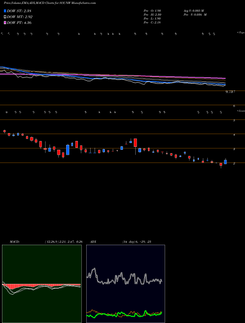This screenshot has width=245, height=323.
Task: Click the 'Pre V: 0.036 M' volume text
Action: tap(195, 15)
